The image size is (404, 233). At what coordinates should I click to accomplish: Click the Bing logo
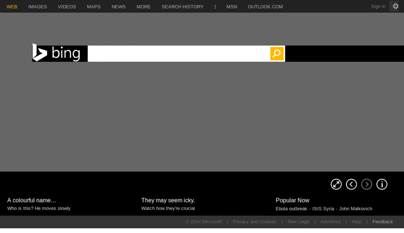click(x=57, y=53)
